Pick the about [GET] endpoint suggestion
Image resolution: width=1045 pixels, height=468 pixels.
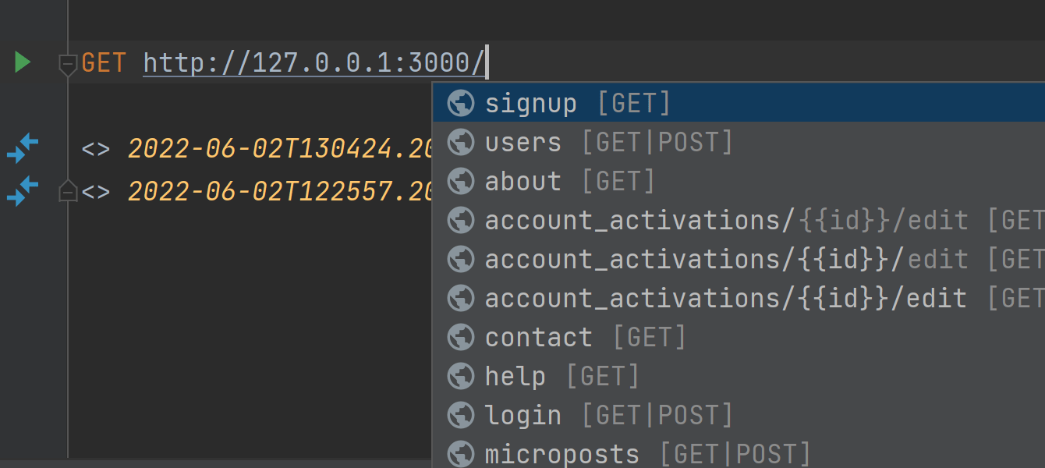[569, 181]
